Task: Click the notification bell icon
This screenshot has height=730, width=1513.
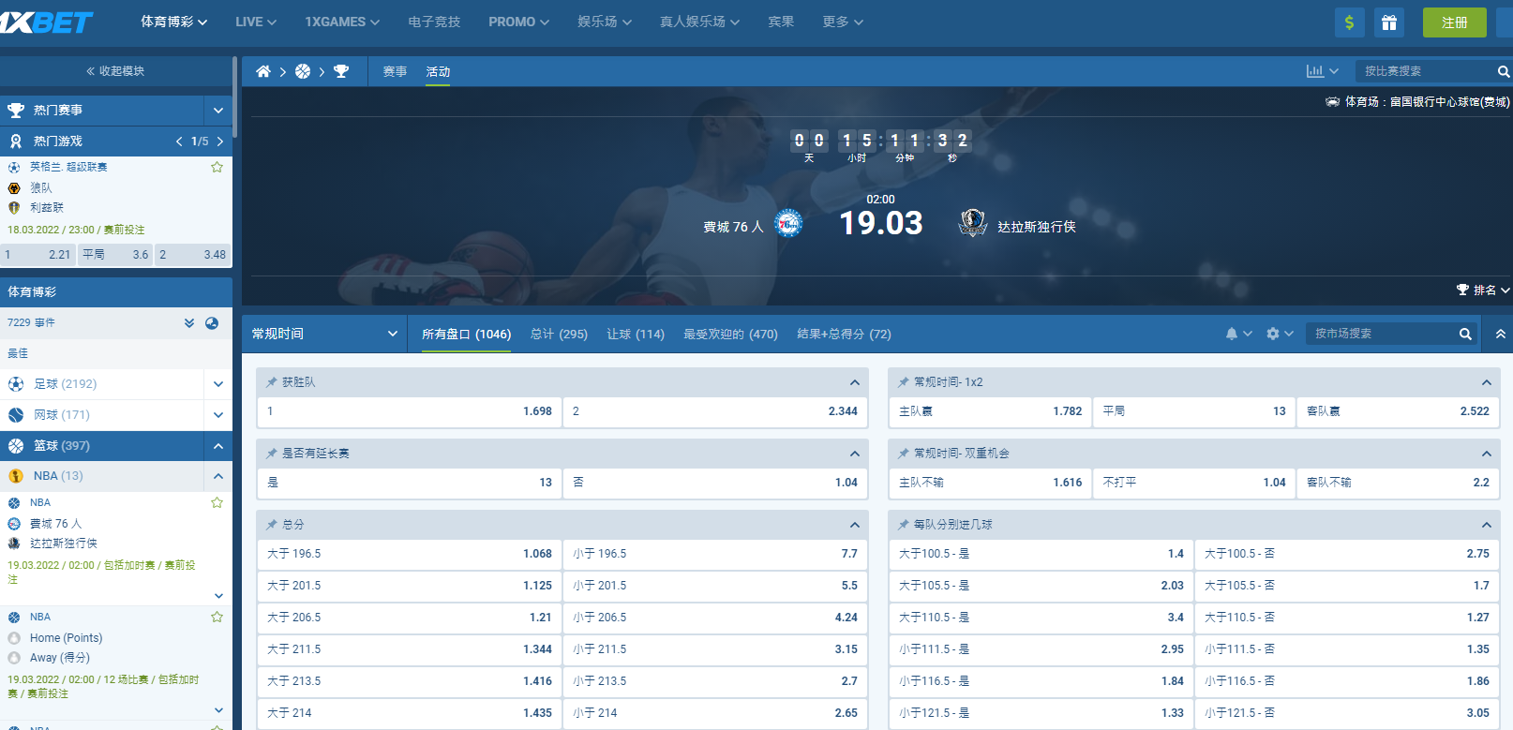Action: pyautogui.click(x=1232, y=334)
